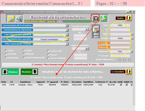
Task: Click the yellow printer icon at top left
Action: (11, 19)
